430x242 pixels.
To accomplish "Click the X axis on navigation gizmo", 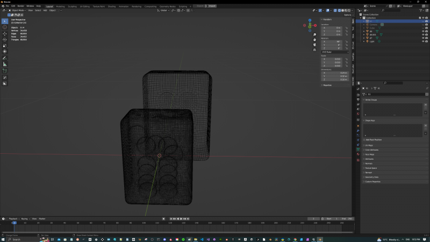I will [x=315, y=25].
